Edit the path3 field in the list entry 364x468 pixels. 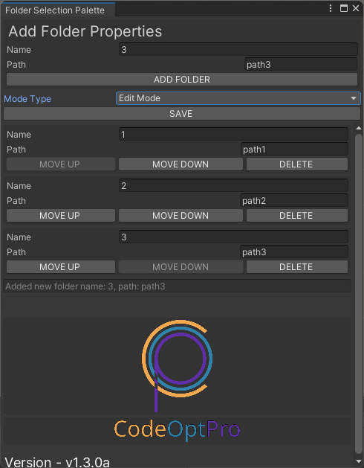click(x=294, y=252)
